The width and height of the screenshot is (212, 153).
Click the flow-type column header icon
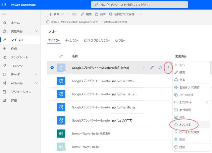coord(61,56)
